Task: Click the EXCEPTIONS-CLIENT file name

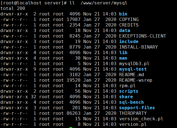Action: pyautogui.click(x=143, y=36)
